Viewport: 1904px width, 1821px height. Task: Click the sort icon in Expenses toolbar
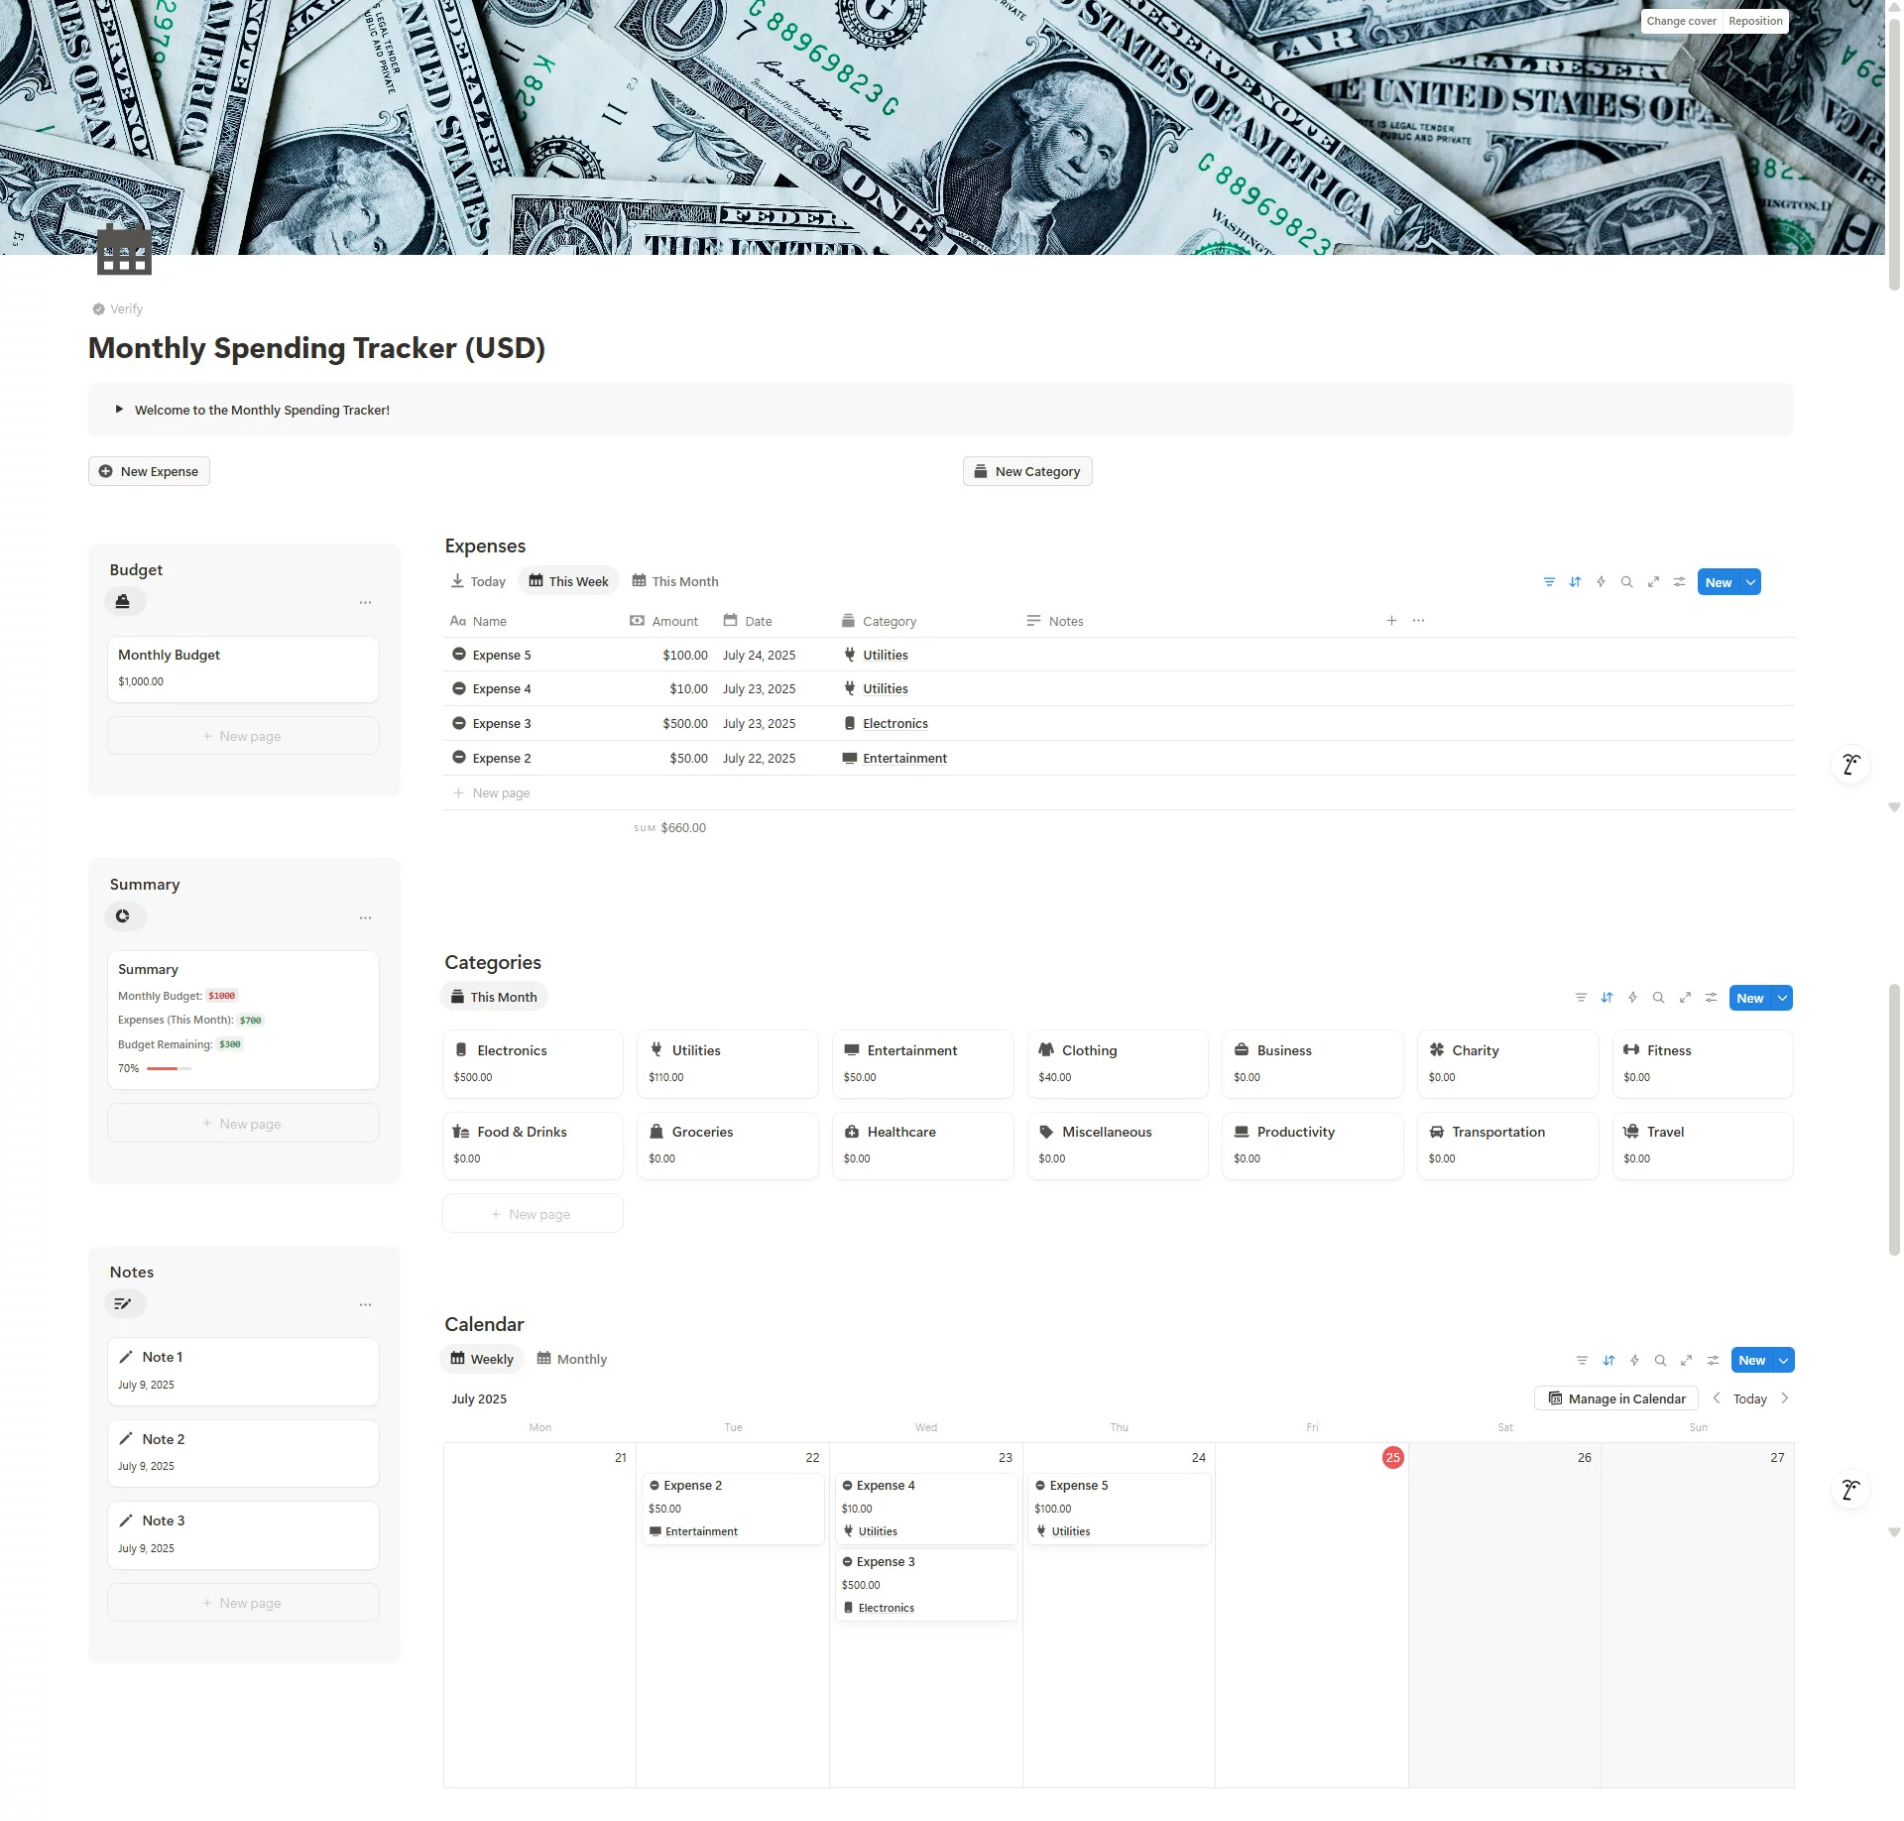coord(1575,582)
